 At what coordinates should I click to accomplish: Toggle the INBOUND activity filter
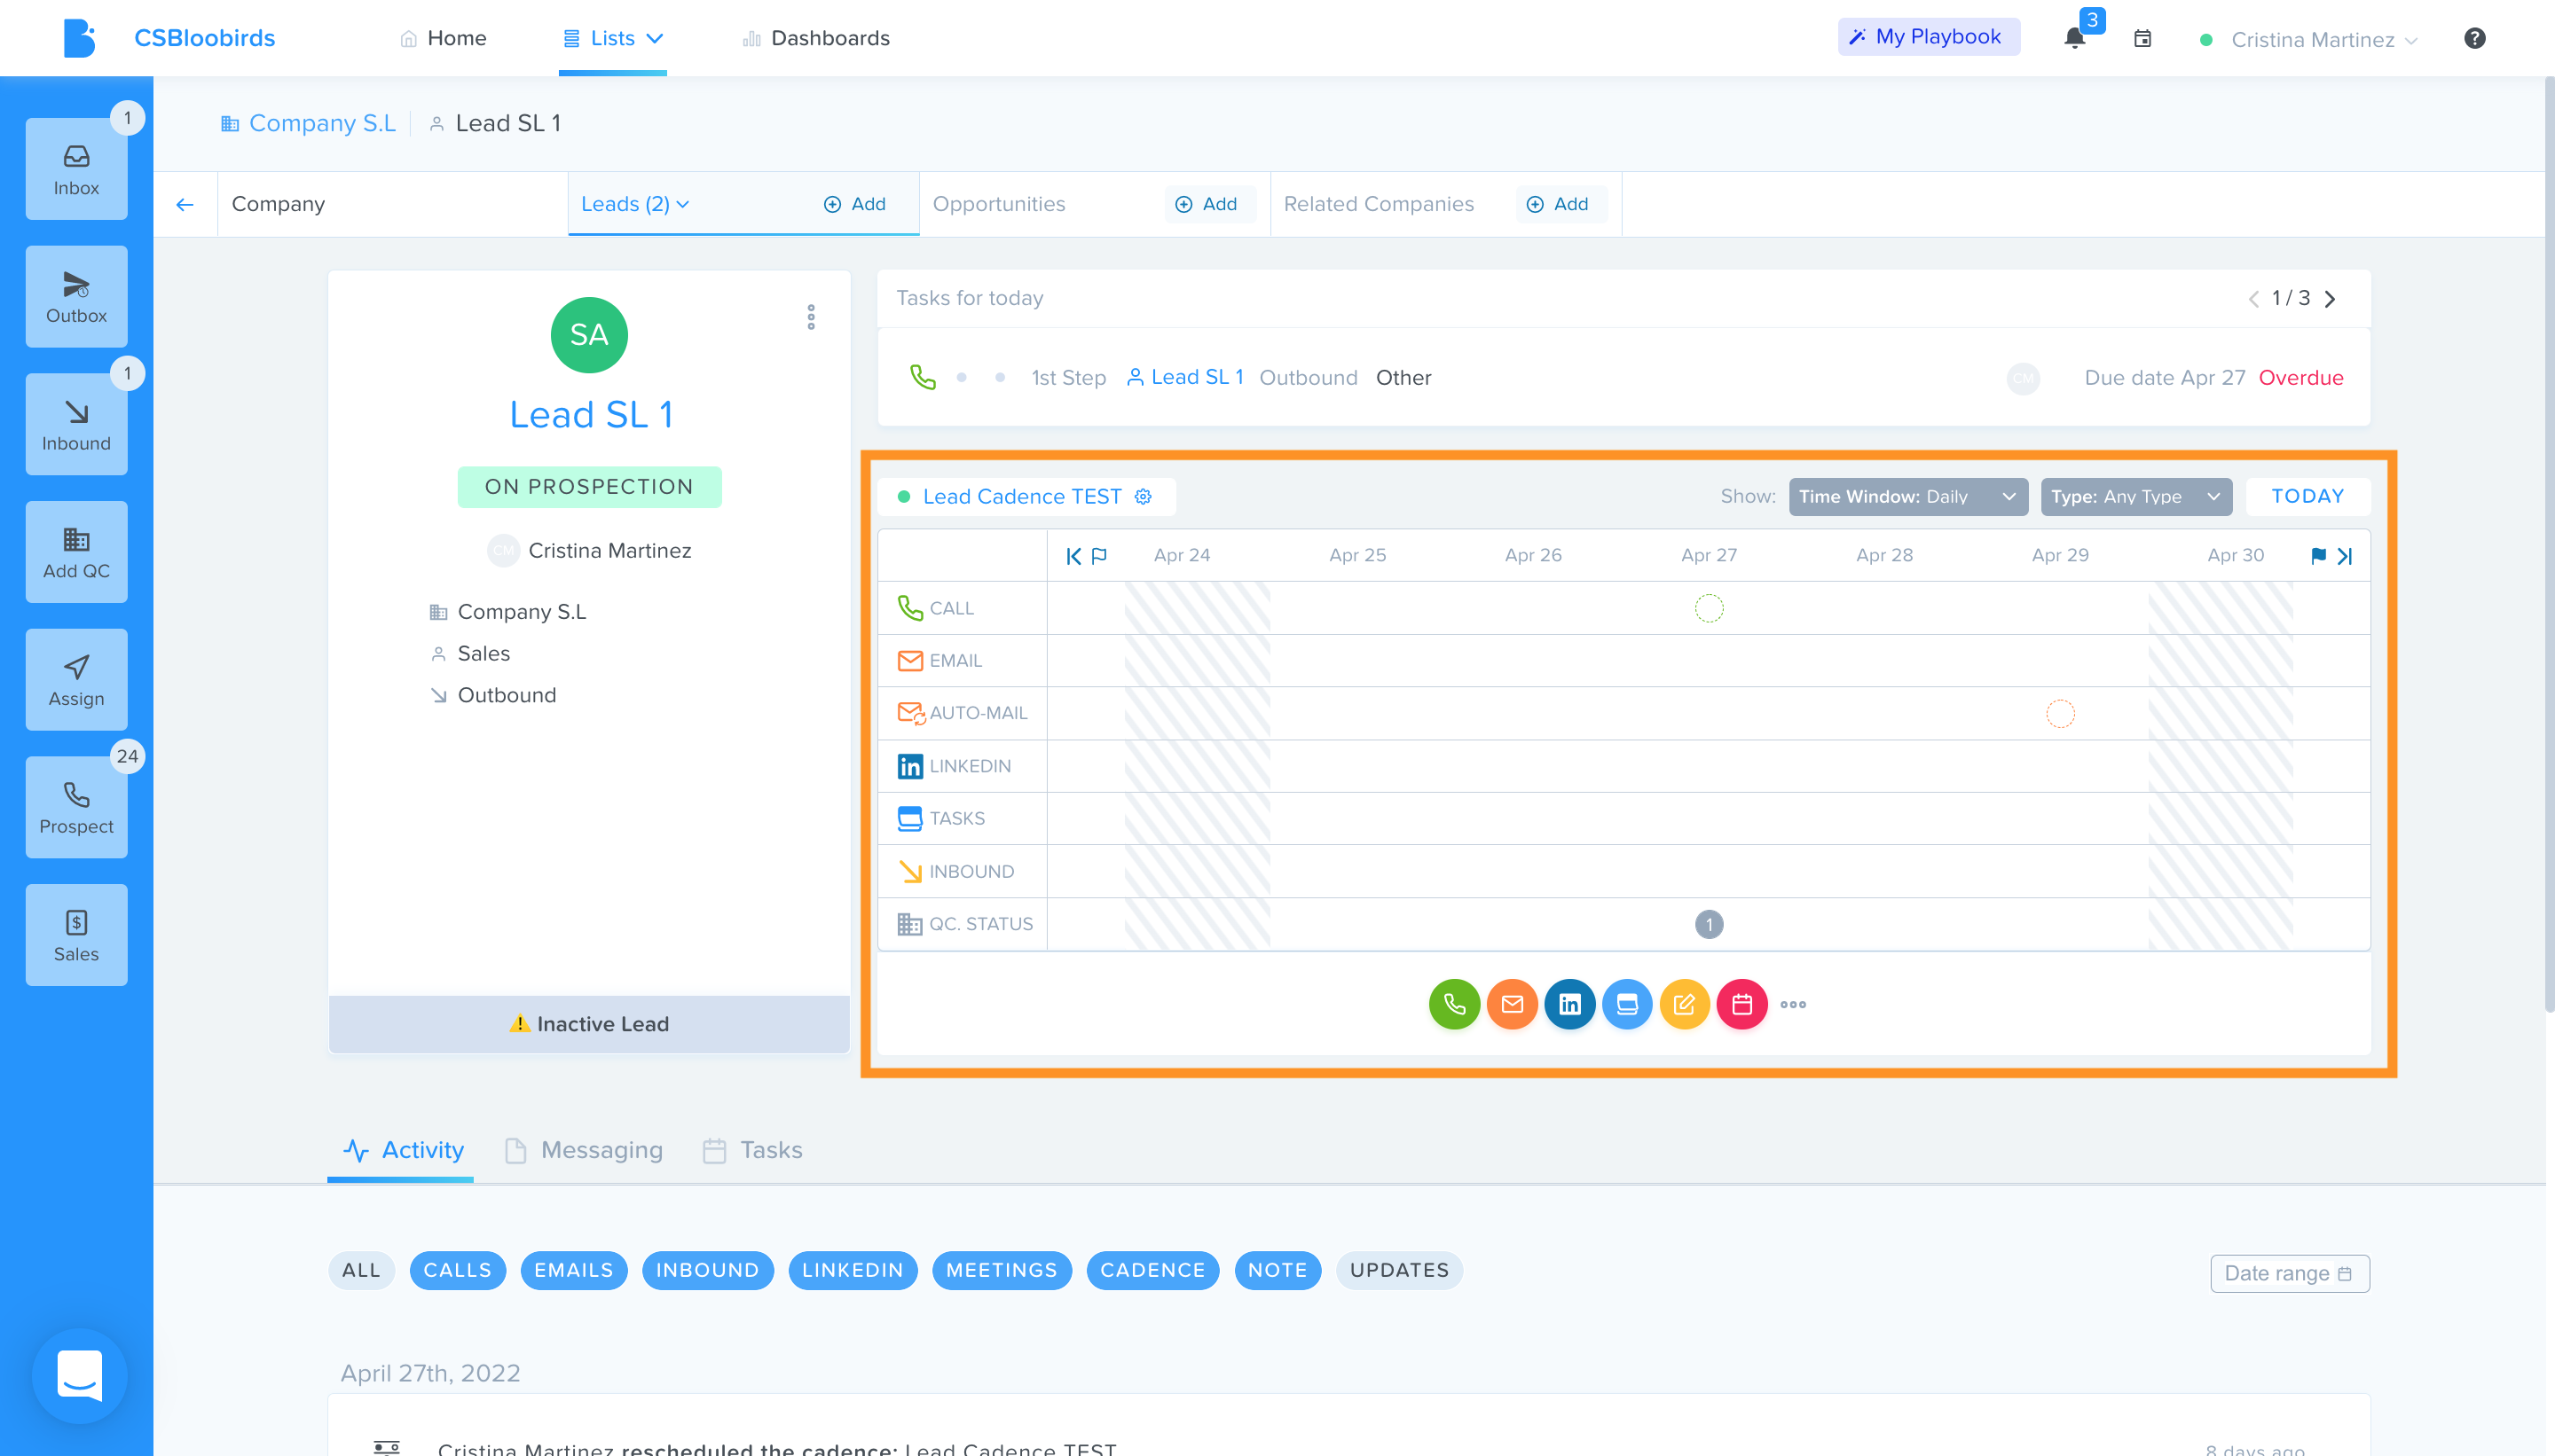click(x=708, y=1270)
